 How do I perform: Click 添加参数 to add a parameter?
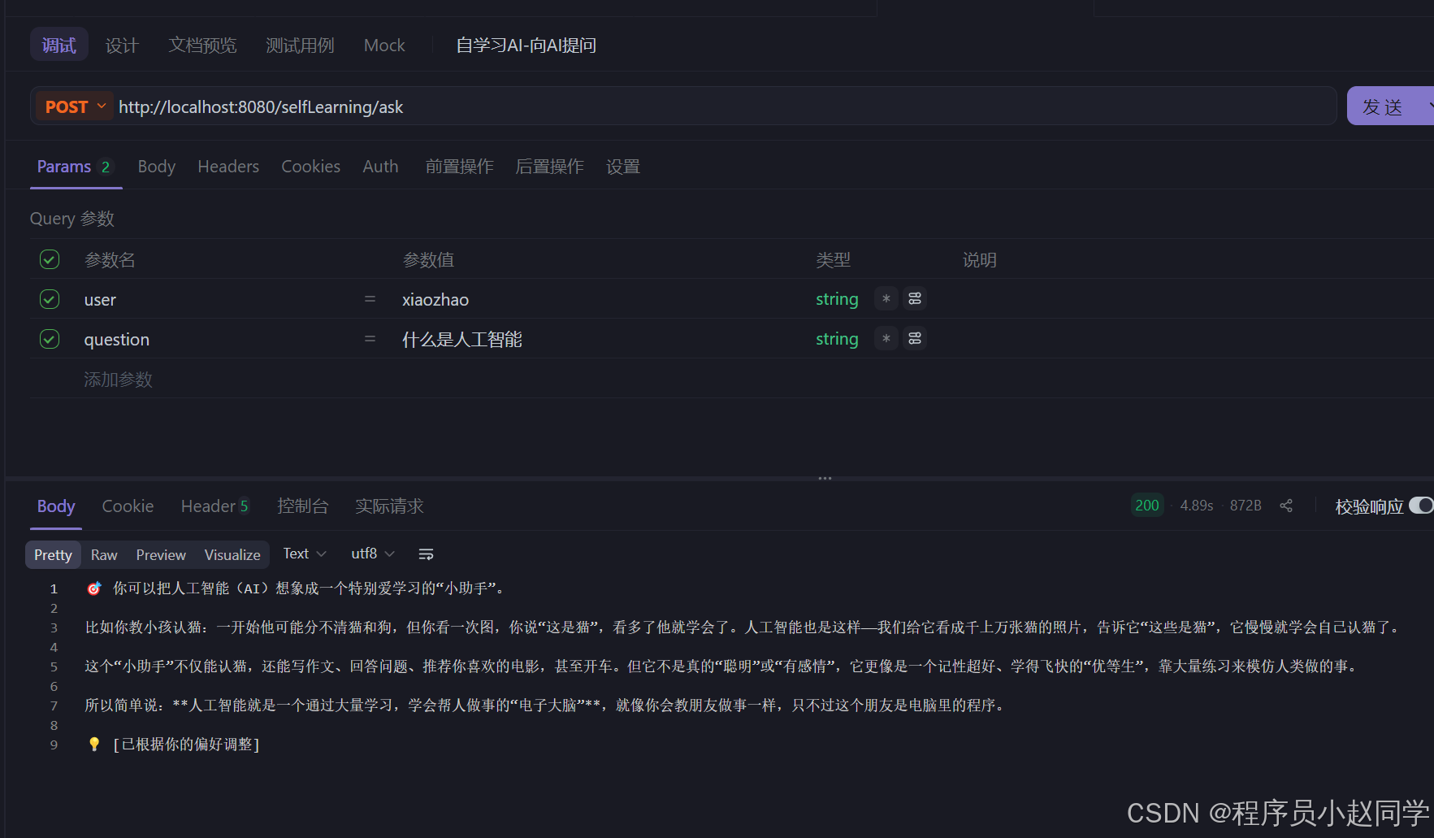pos(118,379)
